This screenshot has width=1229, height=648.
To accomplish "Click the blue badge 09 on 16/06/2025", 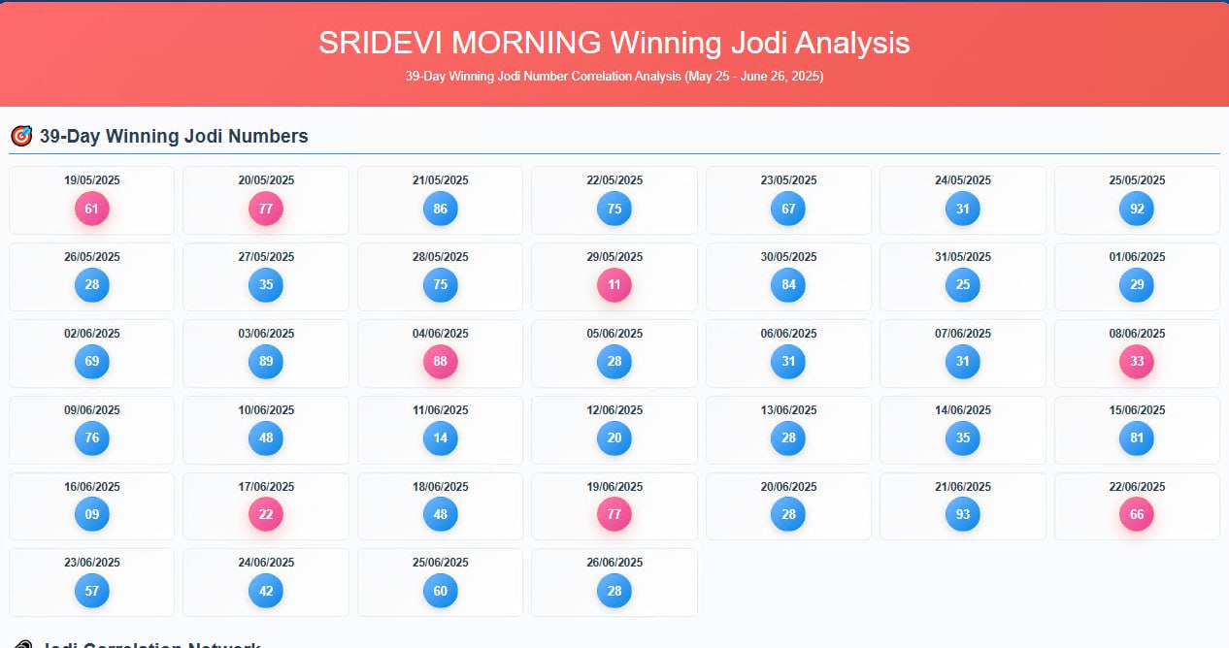I will click(91, 514).
